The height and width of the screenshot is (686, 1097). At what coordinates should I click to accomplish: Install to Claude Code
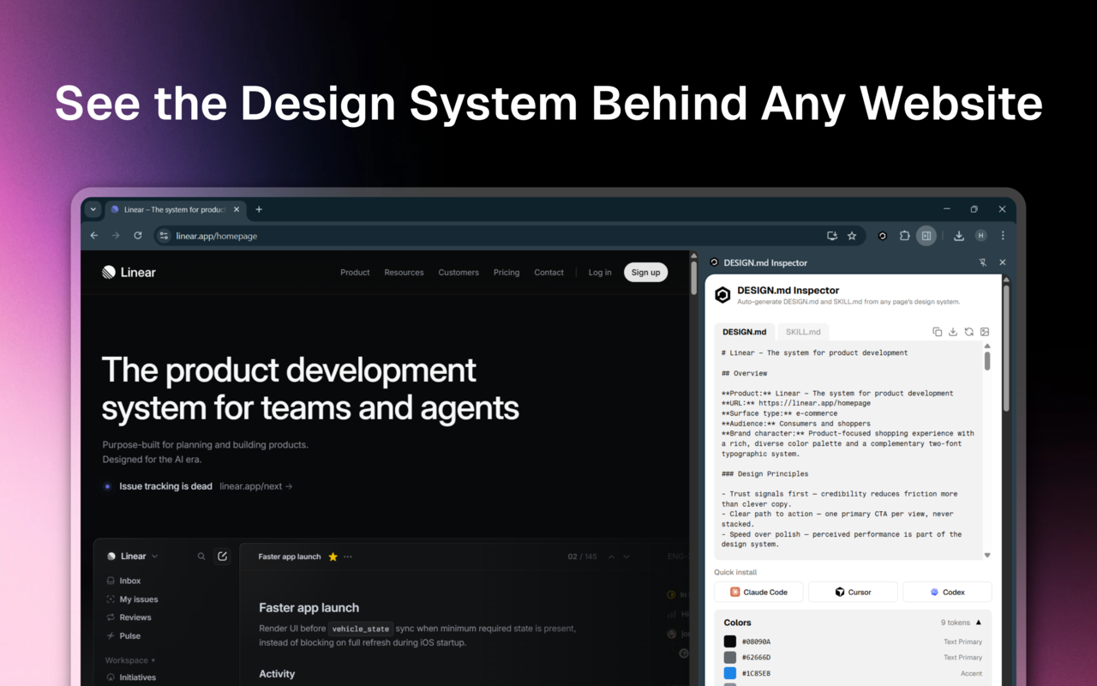(x=758, y=592)
